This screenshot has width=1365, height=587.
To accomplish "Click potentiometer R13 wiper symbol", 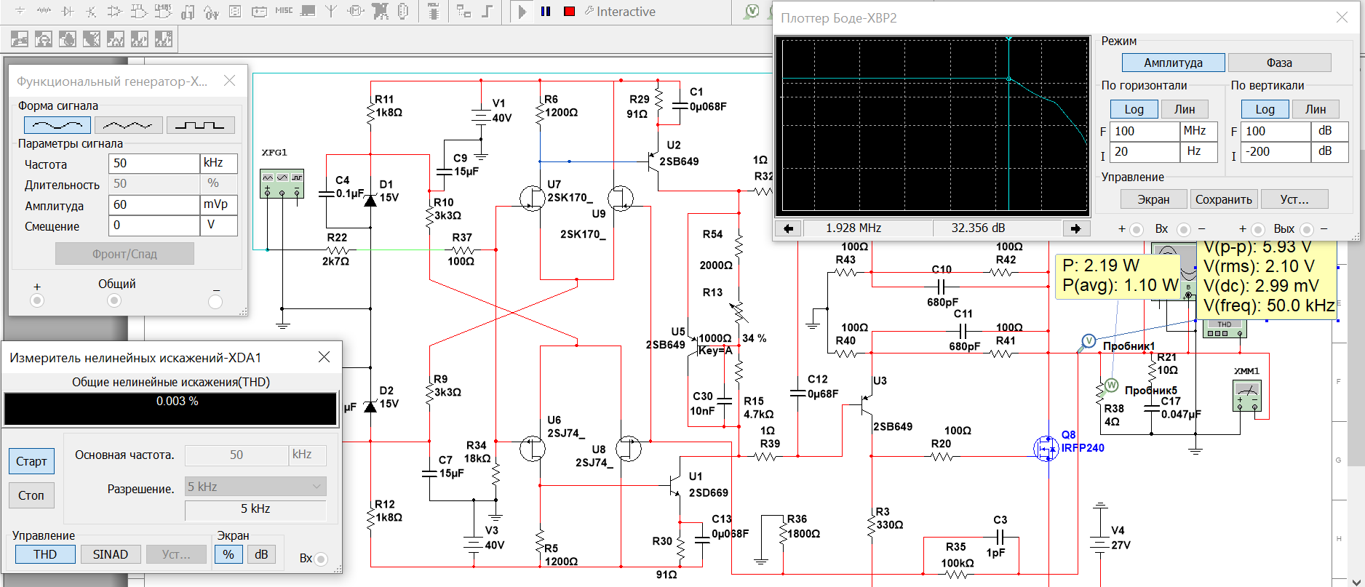I will point(739,313).
